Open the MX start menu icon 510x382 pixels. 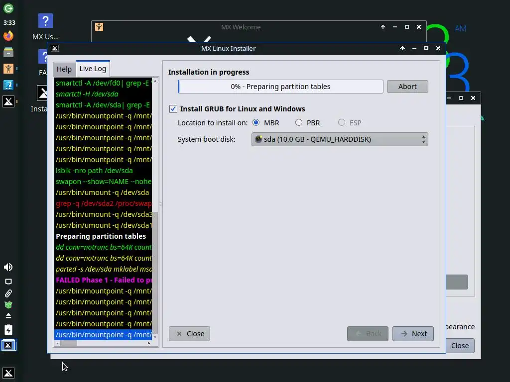point(8,373)
